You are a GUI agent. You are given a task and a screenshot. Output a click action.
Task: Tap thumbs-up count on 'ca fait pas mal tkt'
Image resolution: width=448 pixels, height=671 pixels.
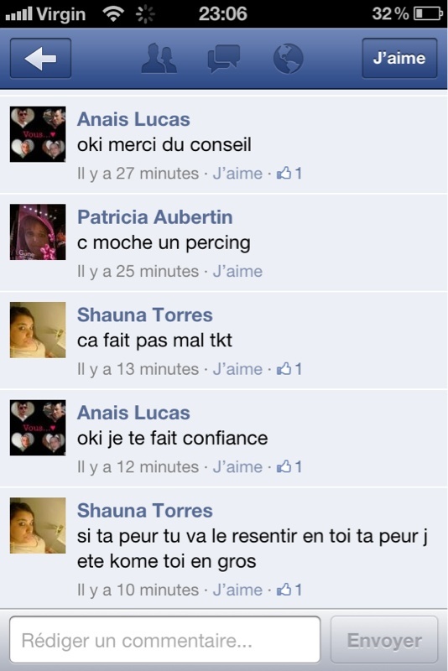coord(289,369)
